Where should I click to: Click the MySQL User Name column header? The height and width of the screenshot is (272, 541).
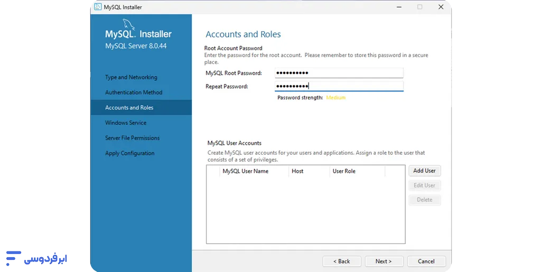click(254, 171)
